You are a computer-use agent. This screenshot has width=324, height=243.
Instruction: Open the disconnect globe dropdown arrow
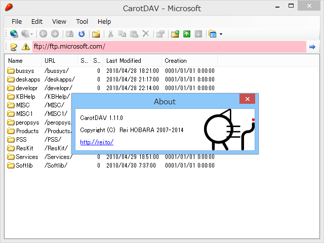(31, 34)
